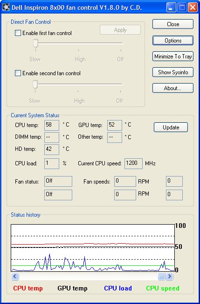Click the history scroll right arrow
The height and width of the screenshot is (304, 200).
[x=169, y=276]
